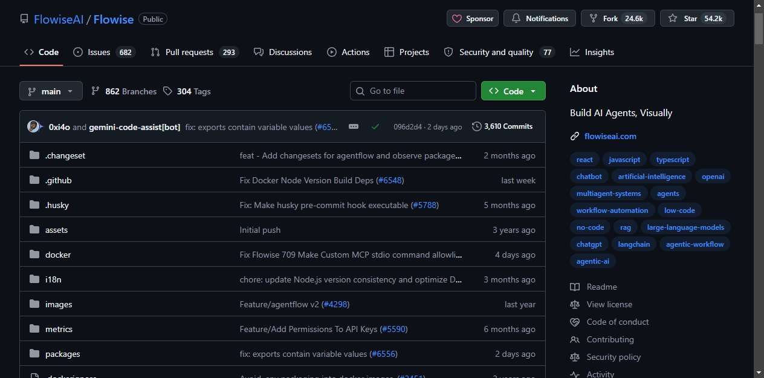Select the agentic-workflow topic tag
Screen dimensions: 764x378
coord(694,244)
